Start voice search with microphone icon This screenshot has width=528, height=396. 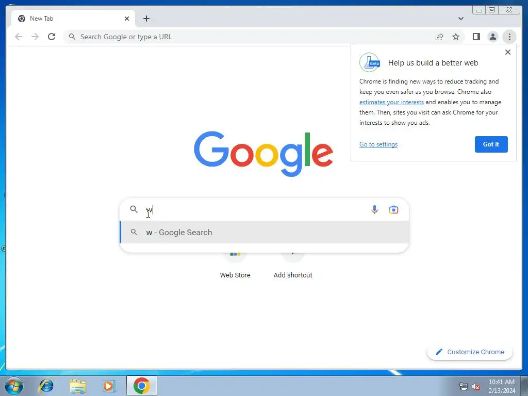click(374, 210)
